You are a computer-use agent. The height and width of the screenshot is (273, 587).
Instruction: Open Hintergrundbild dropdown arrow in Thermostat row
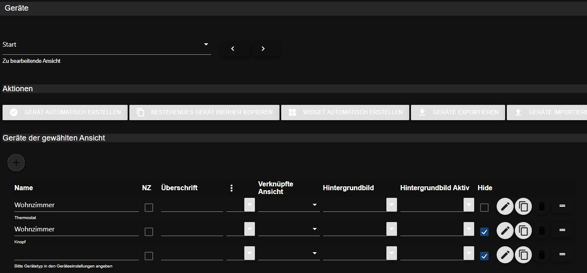[391, 205]
